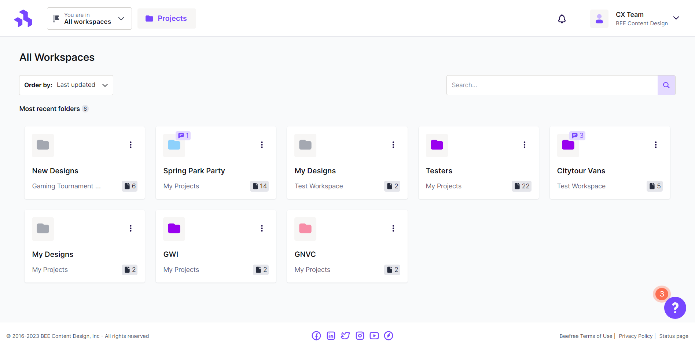Viewport: 695px width, 343px height.
Task: Click the BEE Pro logo icon
Action: [23, 18]
